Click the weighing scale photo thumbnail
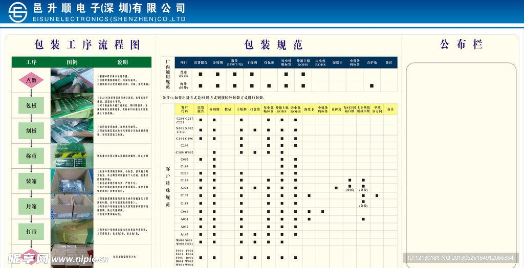The width and height of the screenshot is (524, 268). click(72, 156)
